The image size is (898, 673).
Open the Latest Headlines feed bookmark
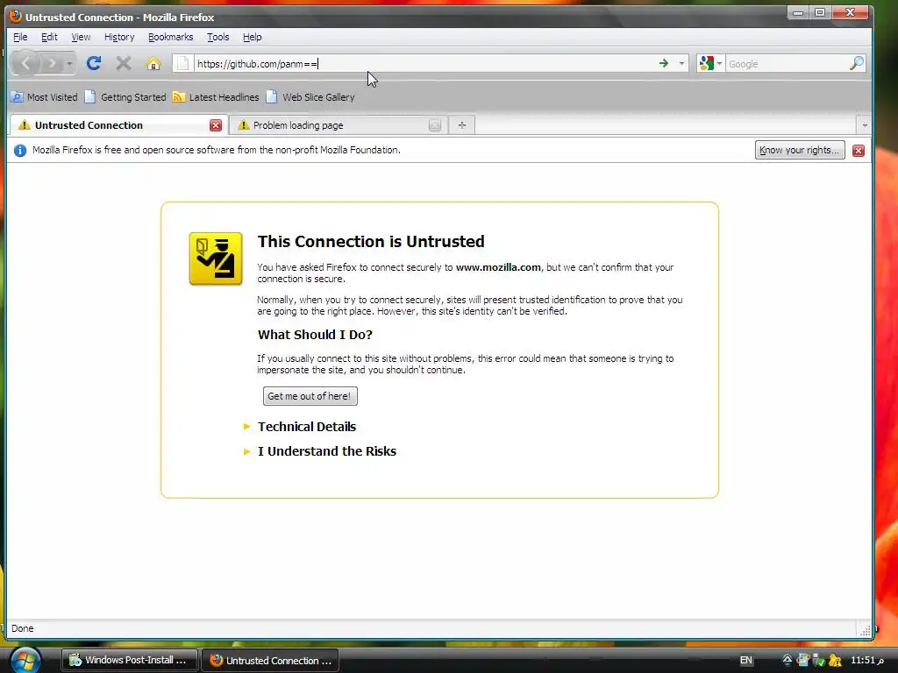pos(216,96)
